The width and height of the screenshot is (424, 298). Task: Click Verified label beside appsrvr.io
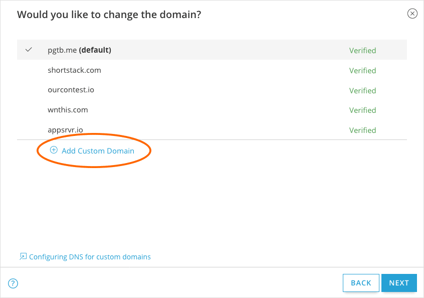pos(362,130)
